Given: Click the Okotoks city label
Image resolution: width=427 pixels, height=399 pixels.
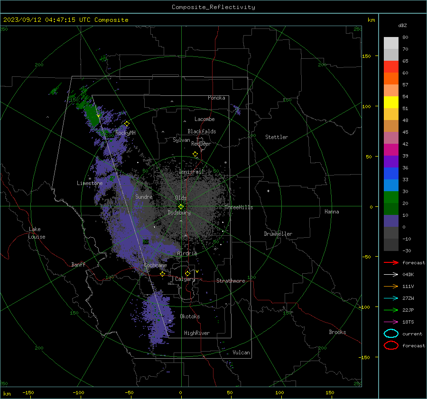Looking at the screenshot, I should pyautogui.click(x=190, y=316).
